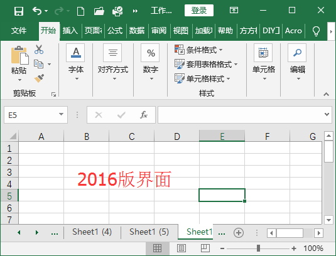Image resolution: width=336 pixels, height=256 pixels.
Task: Select the Format Painter brush icon
Action: (x=39, y=78)
